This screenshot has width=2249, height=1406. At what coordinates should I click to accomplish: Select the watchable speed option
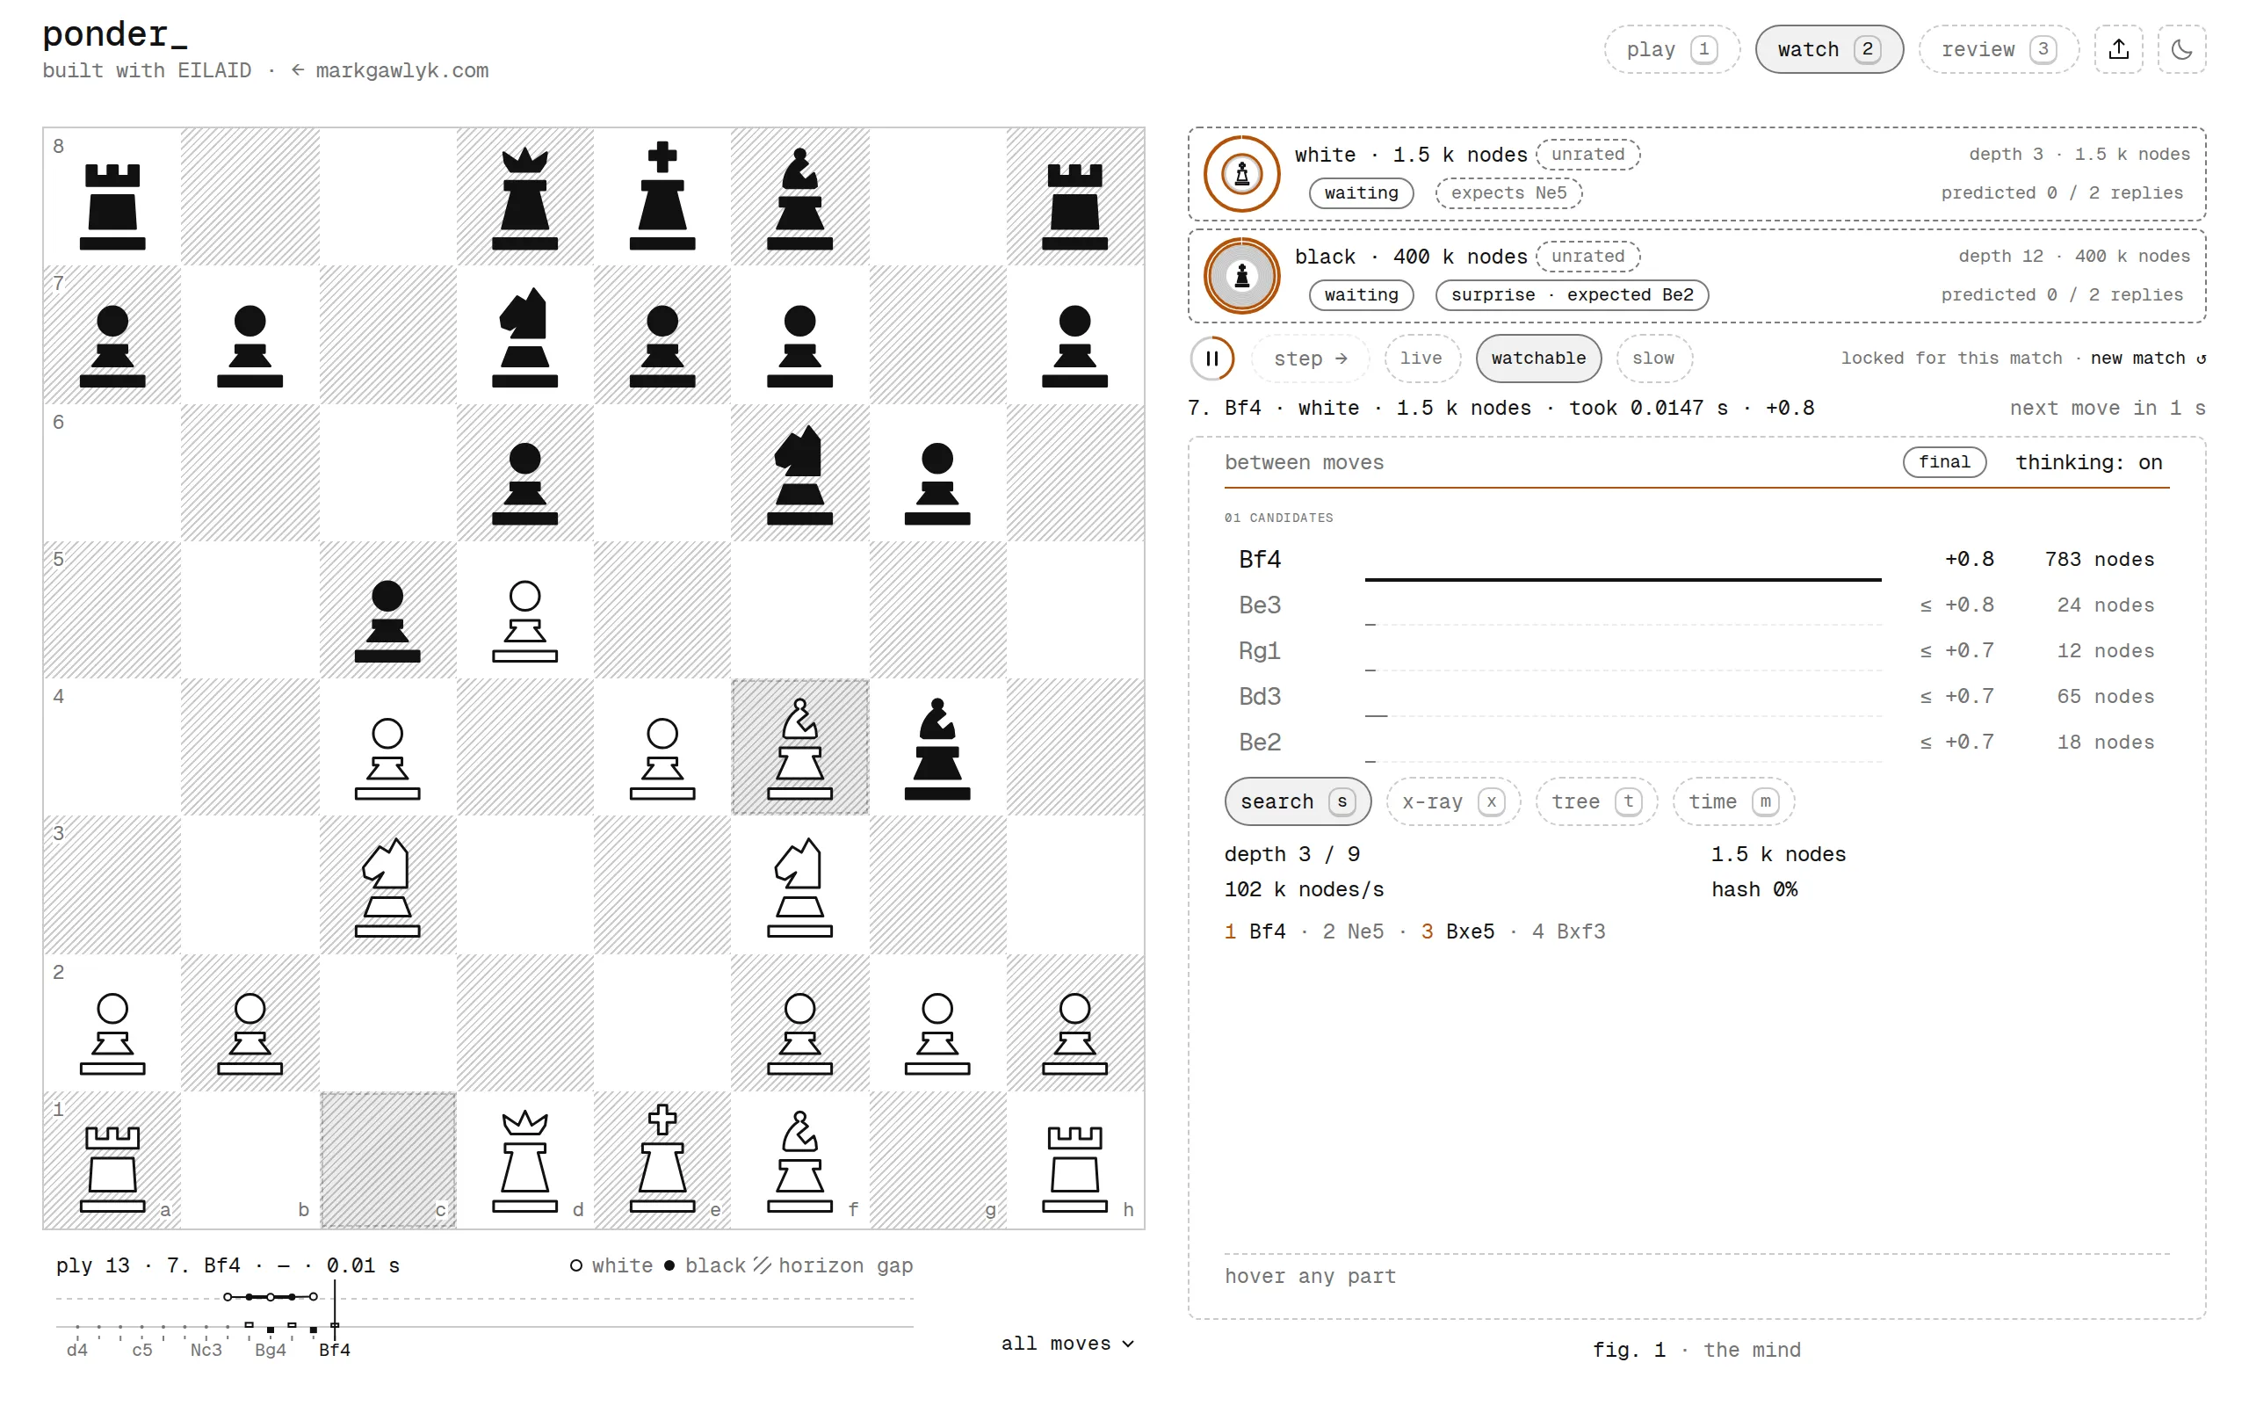click(1538, 358)
